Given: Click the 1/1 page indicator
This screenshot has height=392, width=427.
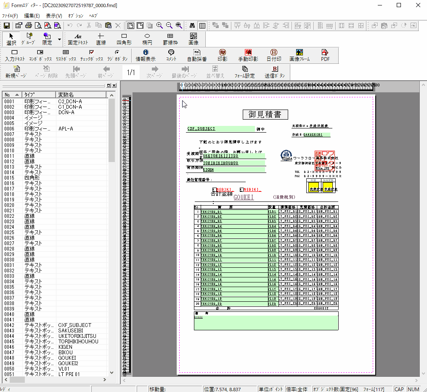Looking at the screenshot, I should pos(131,72).
